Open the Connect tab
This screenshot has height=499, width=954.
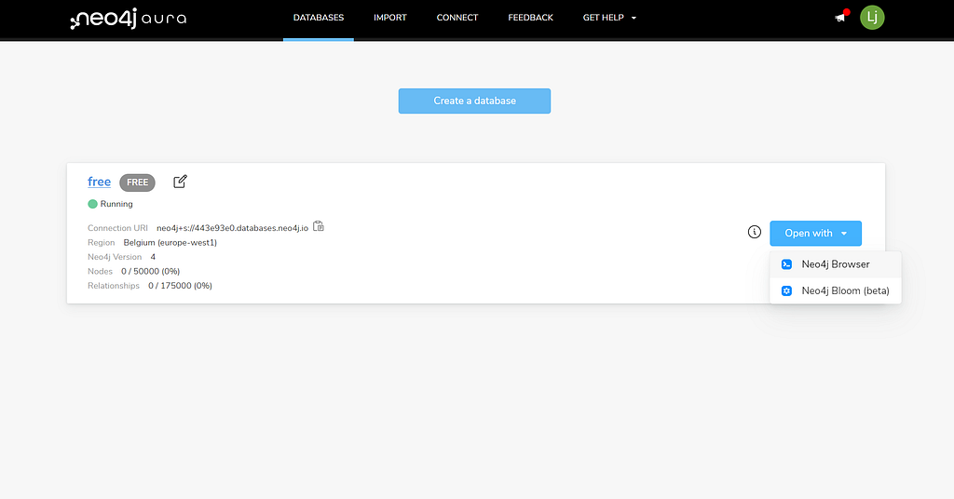457,18
